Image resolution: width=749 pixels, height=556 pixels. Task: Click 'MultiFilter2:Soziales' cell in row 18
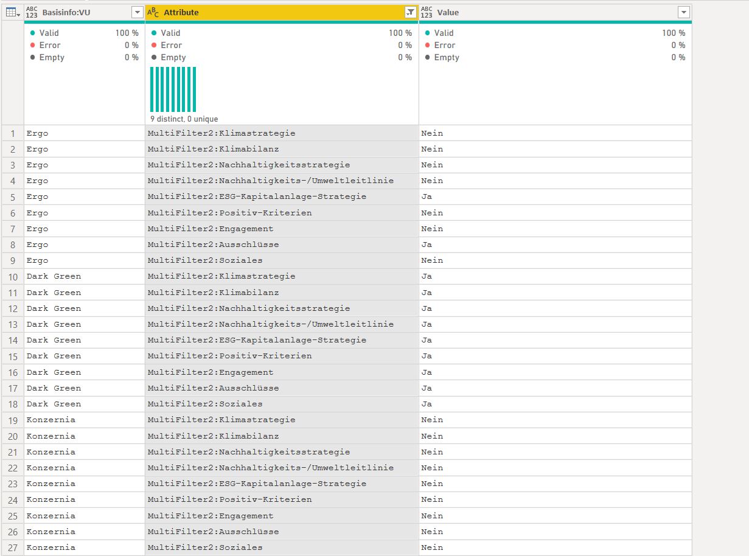[x=205, y=404]
